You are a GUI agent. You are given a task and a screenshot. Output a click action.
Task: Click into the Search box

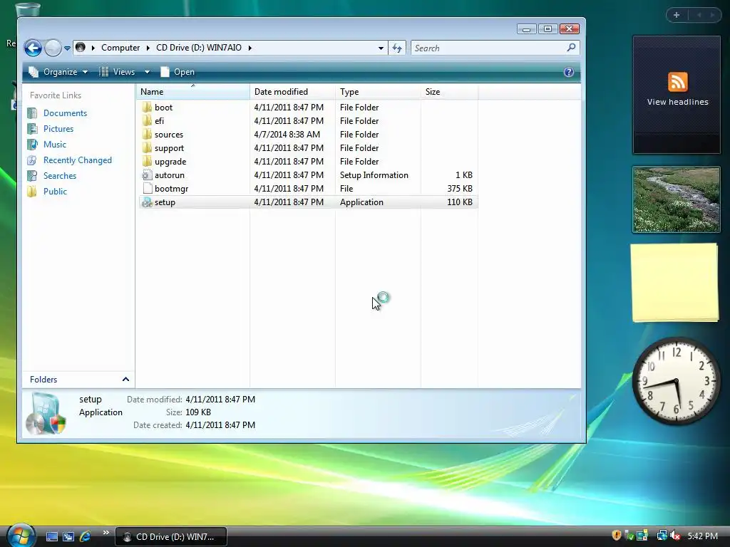point(488,48)
